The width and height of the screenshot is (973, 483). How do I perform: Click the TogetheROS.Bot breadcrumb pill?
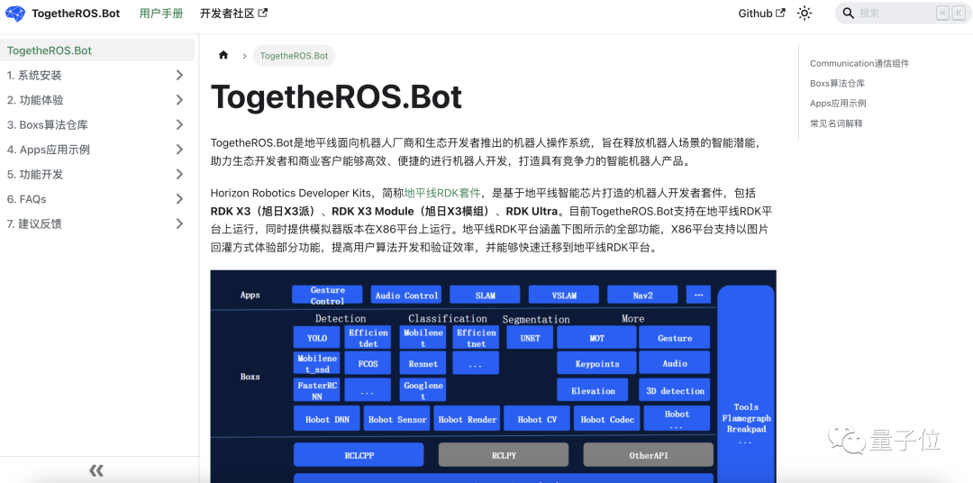[294, 55]
